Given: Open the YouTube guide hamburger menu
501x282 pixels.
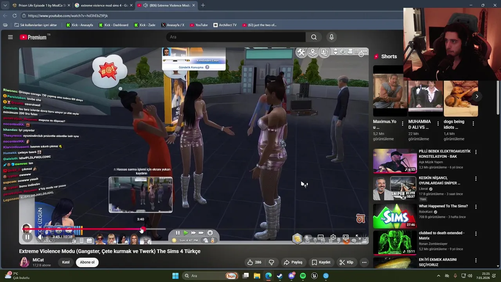Looking at the screenshot, I should (11, 37).
